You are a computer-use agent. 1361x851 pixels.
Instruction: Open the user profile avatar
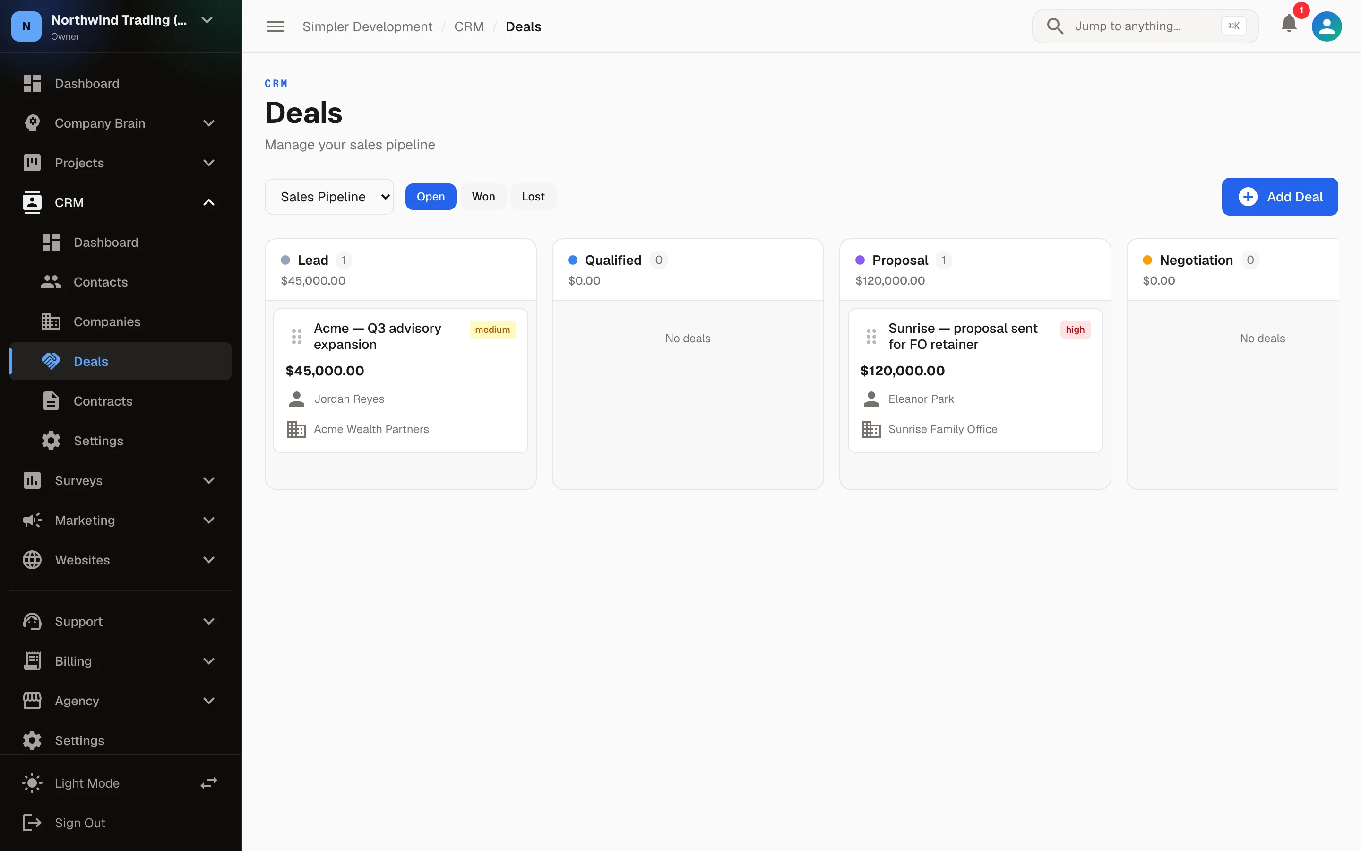(1326, 26)
